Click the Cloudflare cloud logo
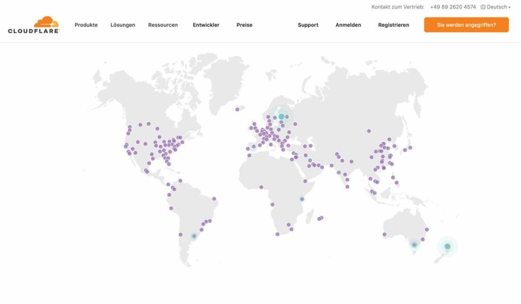Screen dimensions: 521x304 point(46,22)
